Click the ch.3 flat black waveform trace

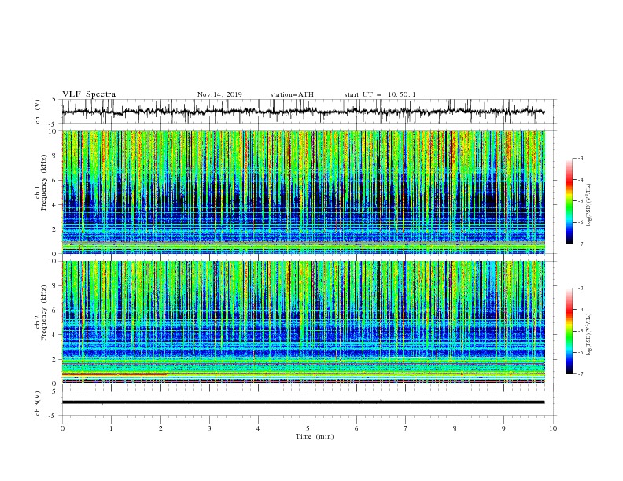[x=303, y=402]
